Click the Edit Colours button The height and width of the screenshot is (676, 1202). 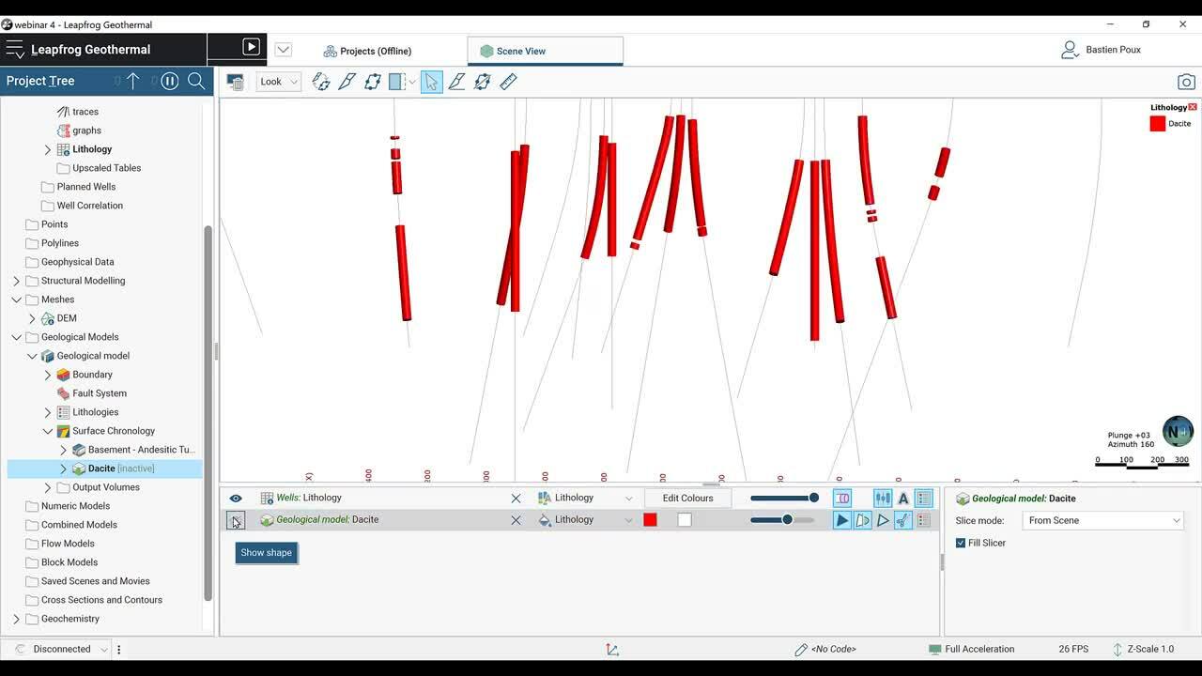(x=688, y=499)
